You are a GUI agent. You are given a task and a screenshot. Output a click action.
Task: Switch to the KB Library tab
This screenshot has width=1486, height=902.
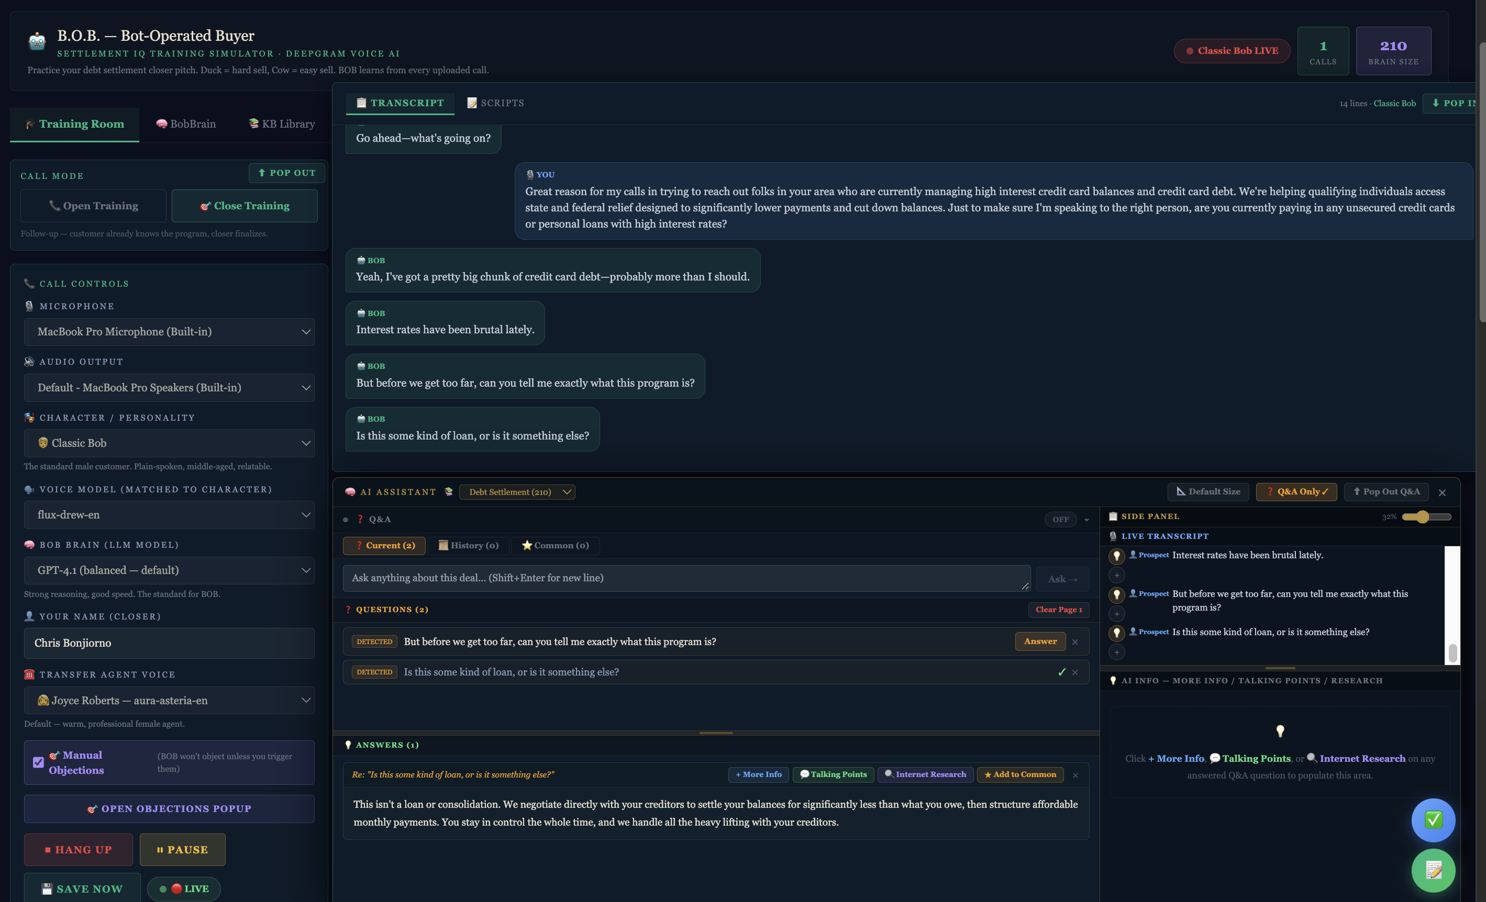[x=282, y=124]
